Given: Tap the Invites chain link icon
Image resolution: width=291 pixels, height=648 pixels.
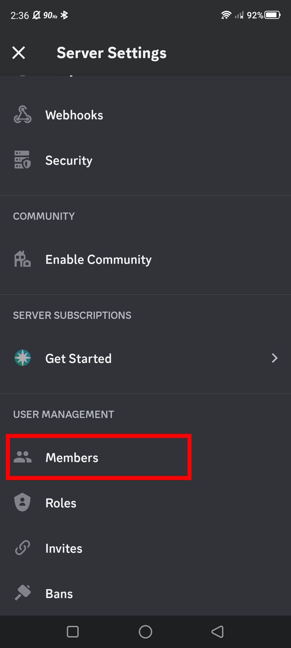Looking at the screenshot, I should pyautogui.click(x=23, y=548).
